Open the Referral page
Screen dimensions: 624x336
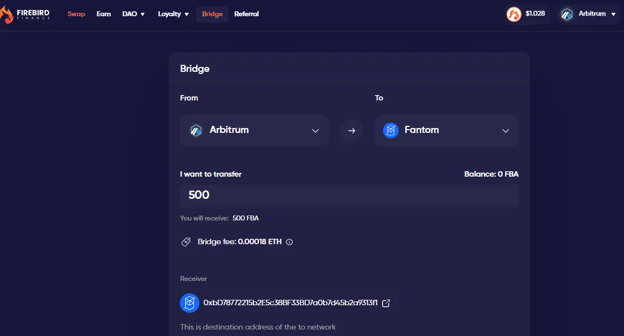(x=246, y=14)
